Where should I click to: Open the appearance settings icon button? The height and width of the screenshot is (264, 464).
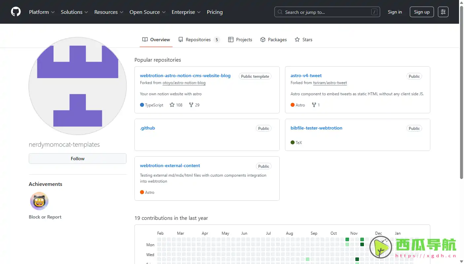coord(443,12)
